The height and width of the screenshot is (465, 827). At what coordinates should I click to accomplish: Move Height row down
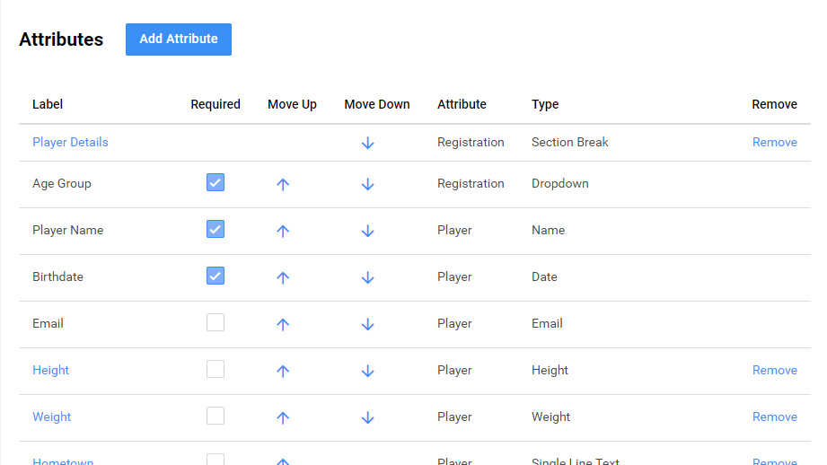point(367,371)
